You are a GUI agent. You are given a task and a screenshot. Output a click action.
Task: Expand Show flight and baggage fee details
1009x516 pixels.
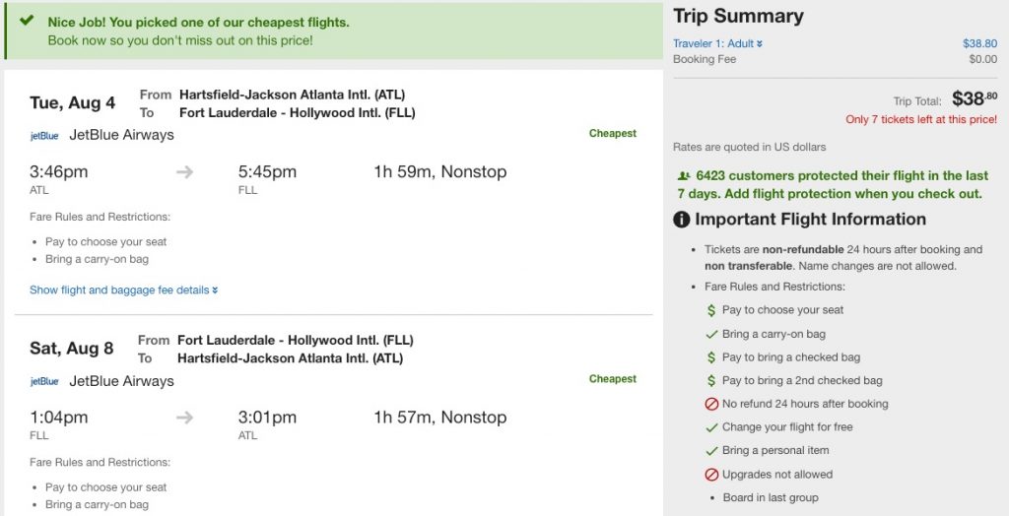[x=123, y=290]
